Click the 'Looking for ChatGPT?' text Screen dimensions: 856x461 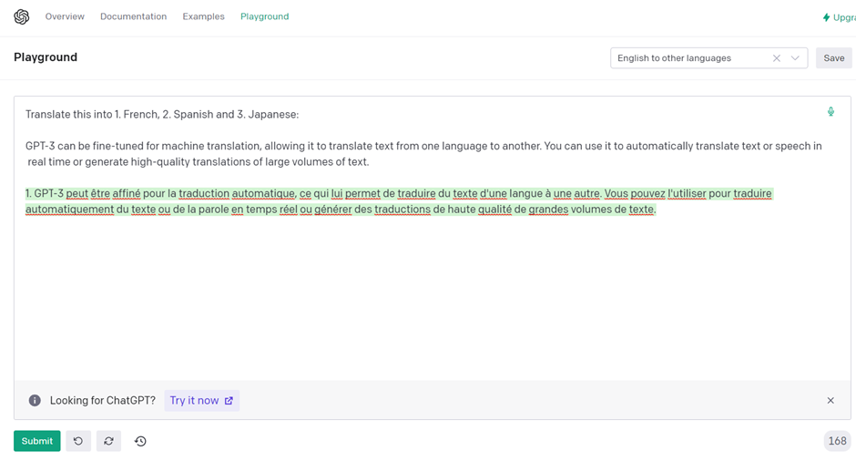[x=103, y=400]
